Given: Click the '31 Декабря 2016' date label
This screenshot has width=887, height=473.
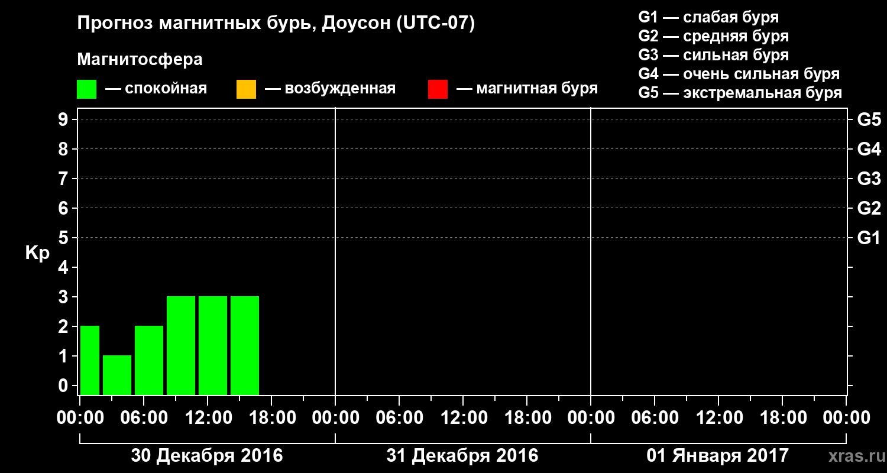Looking at the screenshot, I should pos(462,456).
